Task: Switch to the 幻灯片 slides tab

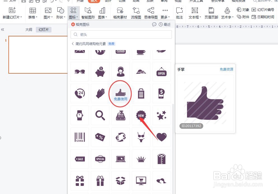Action: click(x=44, y=30)
